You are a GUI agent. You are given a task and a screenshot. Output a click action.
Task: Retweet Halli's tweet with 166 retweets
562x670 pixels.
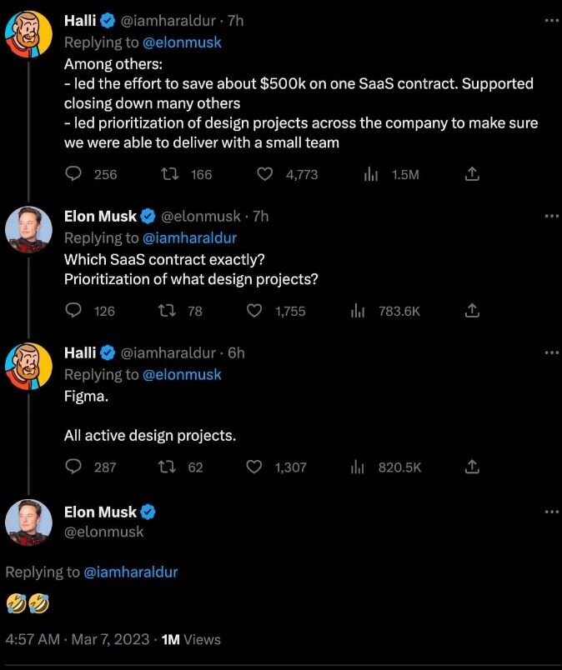point(169,174)
